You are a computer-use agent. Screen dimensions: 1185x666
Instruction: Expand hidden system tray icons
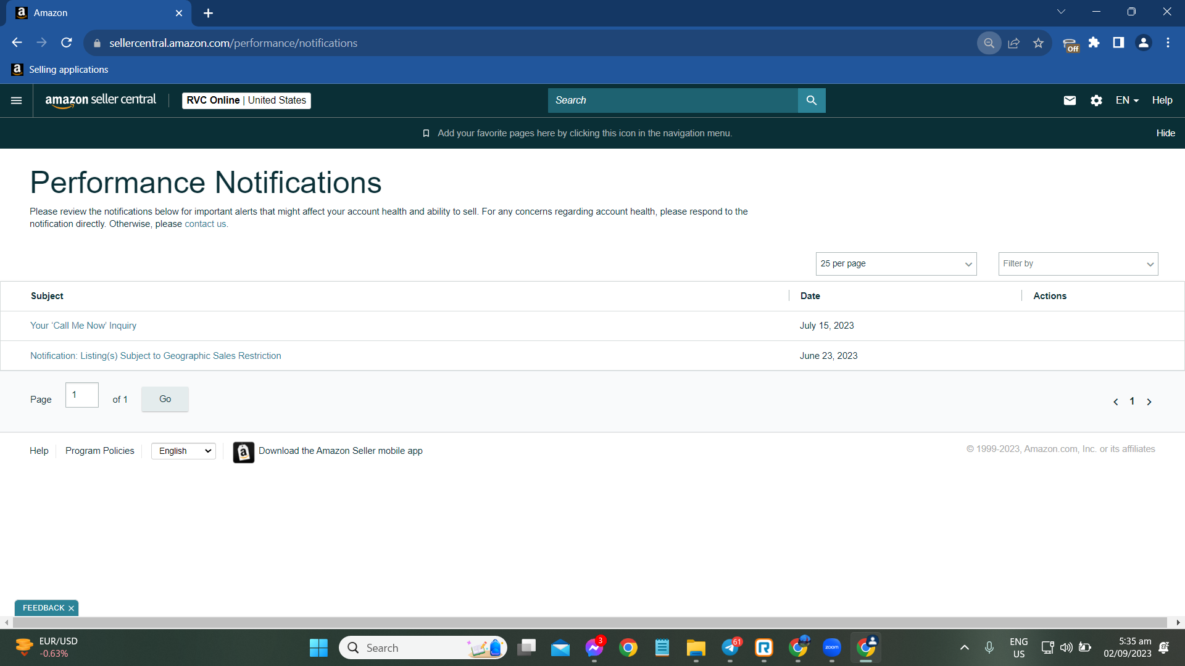[964, 647]
